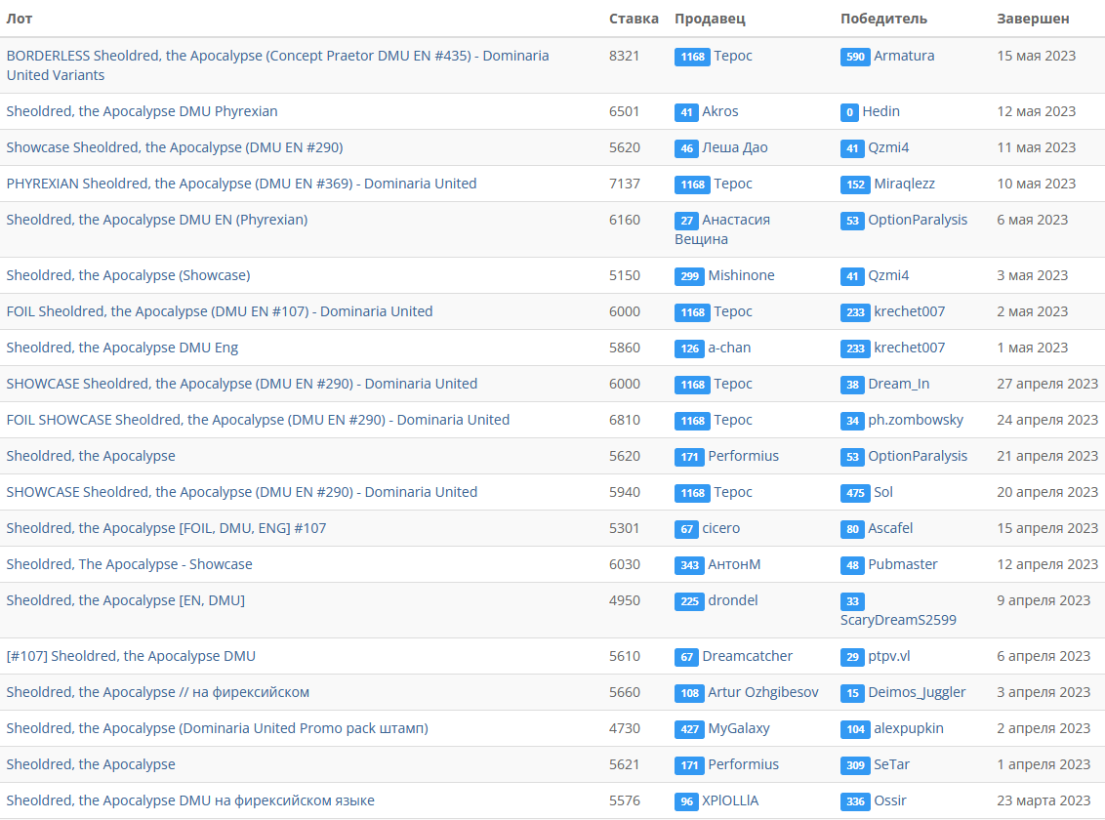
Task: Open winner SeTar profile
Action: tap(891, 763)
